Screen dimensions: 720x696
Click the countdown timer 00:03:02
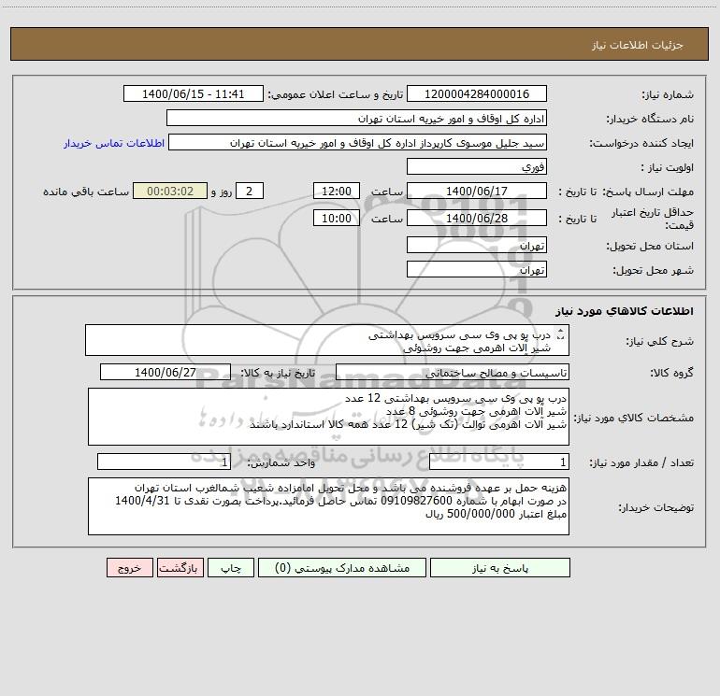(x=170, y=191)
